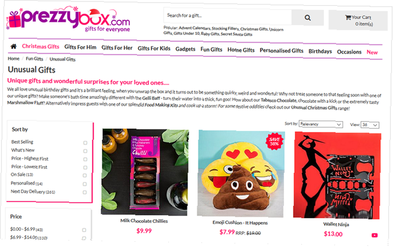Screen dimensions: 393x247
Task: Click the Save 58% badge
Action: click(274, 141)
